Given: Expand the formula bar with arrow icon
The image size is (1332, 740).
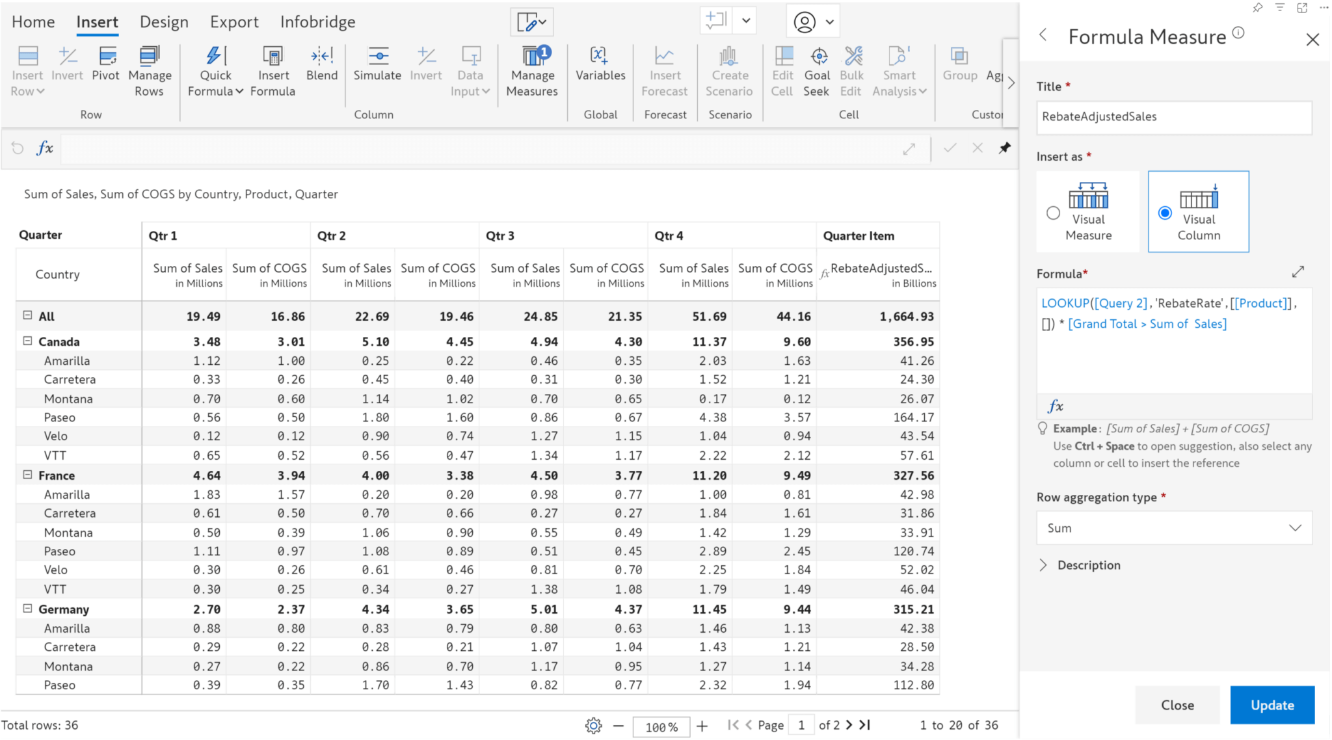Looking at the screenshot, I should pos(909,149).
